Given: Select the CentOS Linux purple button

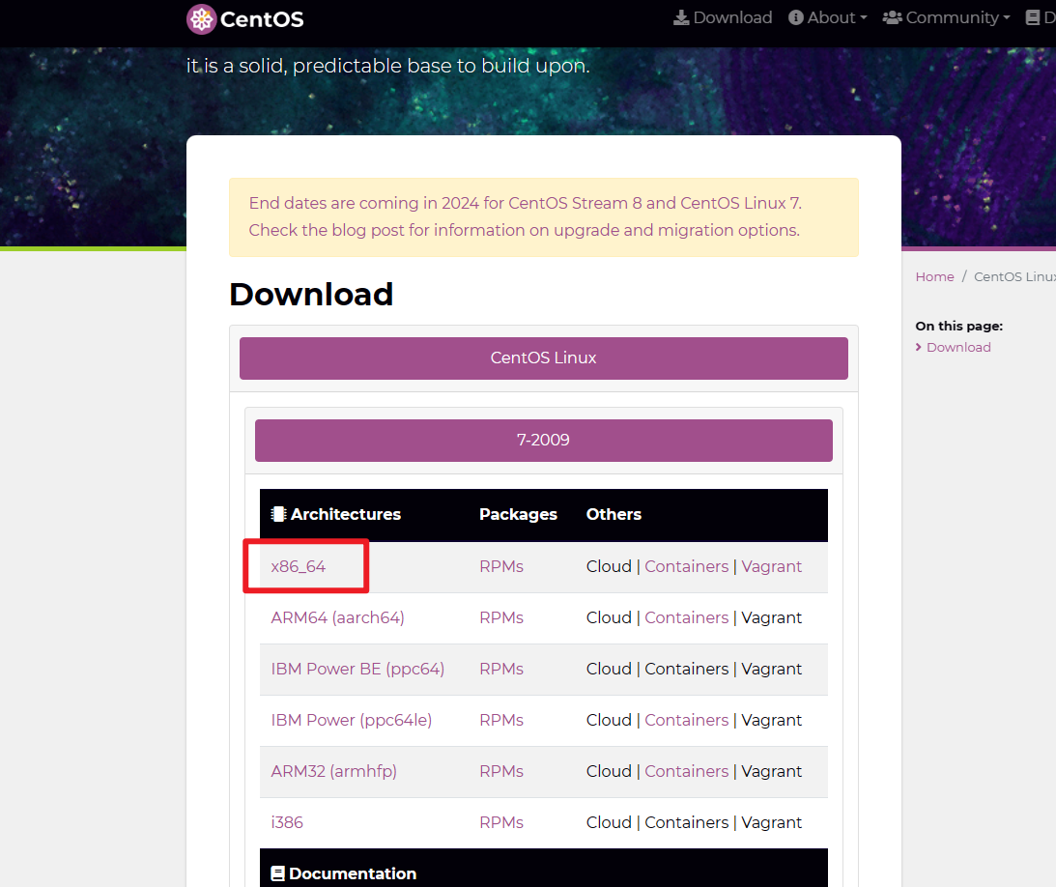Looking at the screenshot, I should (x=544, y=358).
